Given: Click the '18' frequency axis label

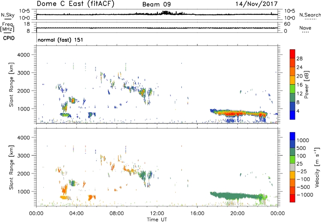Looking at the screenshot, I should [x=27, y=24].
